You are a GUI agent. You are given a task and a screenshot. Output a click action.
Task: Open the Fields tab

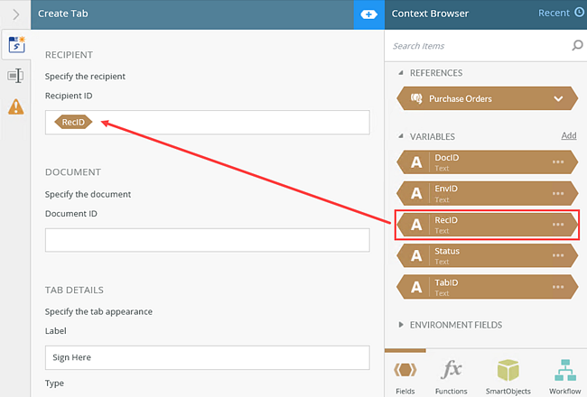[406, 375]
